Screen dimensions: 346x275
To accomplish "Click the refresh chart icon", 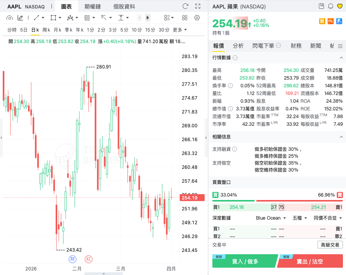I will coord(185,6).
